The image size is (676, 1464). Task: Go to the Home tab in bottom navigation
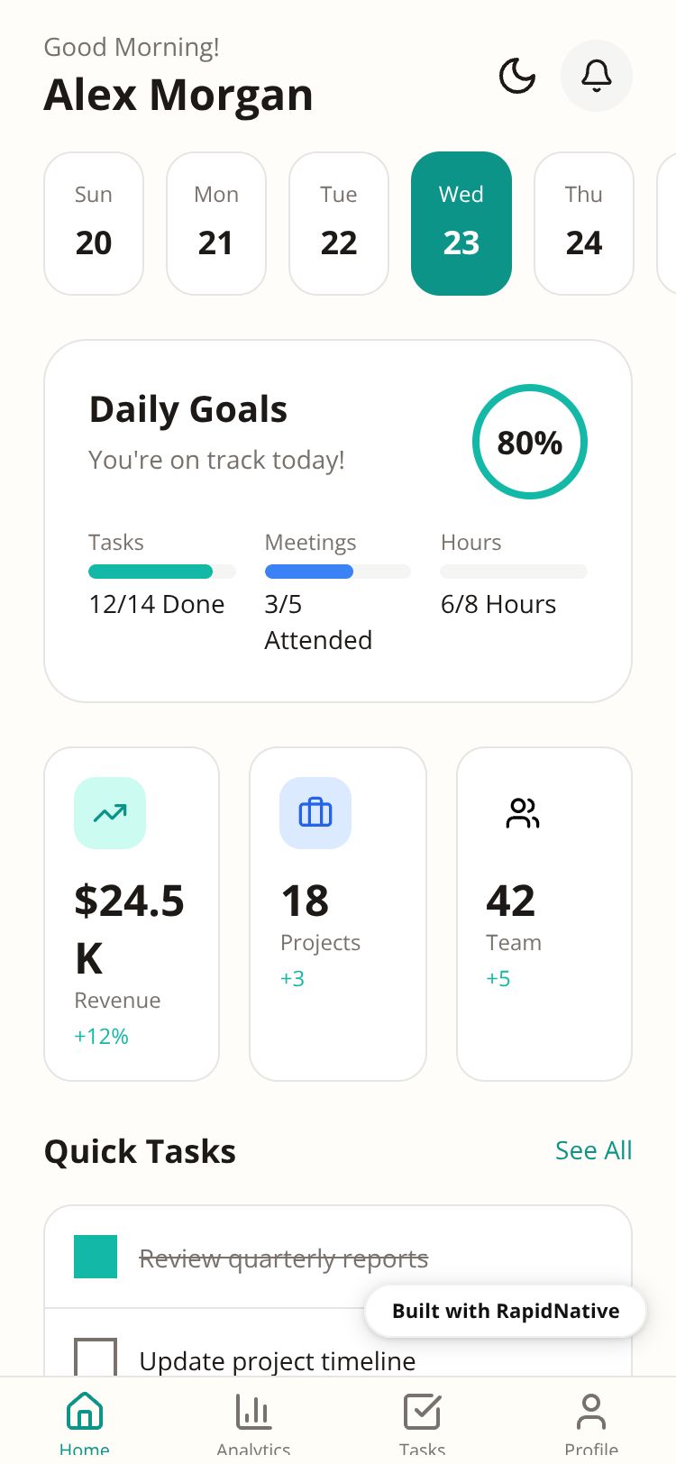click(x=85, y=1421)
